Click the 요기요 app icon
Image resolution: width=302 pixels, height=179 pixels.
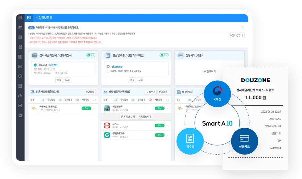[107, 125]
